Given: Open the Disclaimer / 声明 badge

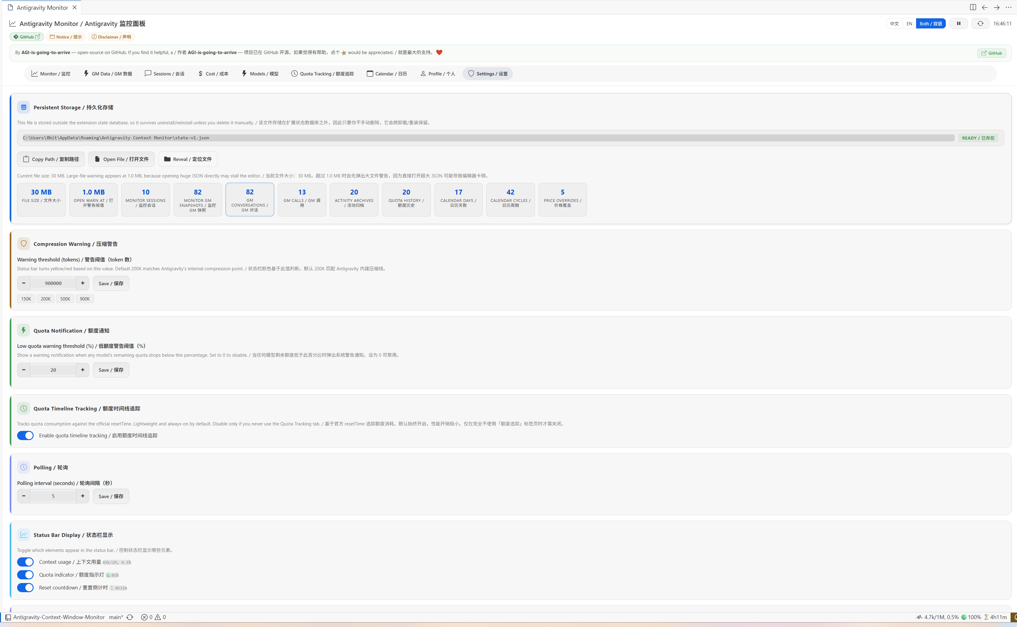Looking at the screenshot, I should [111, 37].
